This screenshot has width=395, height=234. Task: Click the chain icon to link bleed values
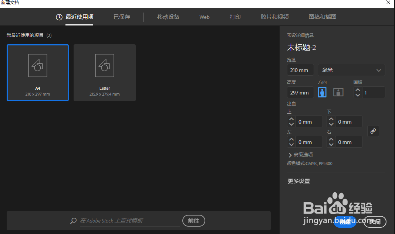coord(373,131)
